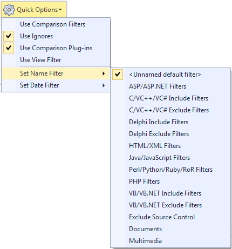
Task: Click the Quick Options gear icon
Action: (x=9, y=10)
